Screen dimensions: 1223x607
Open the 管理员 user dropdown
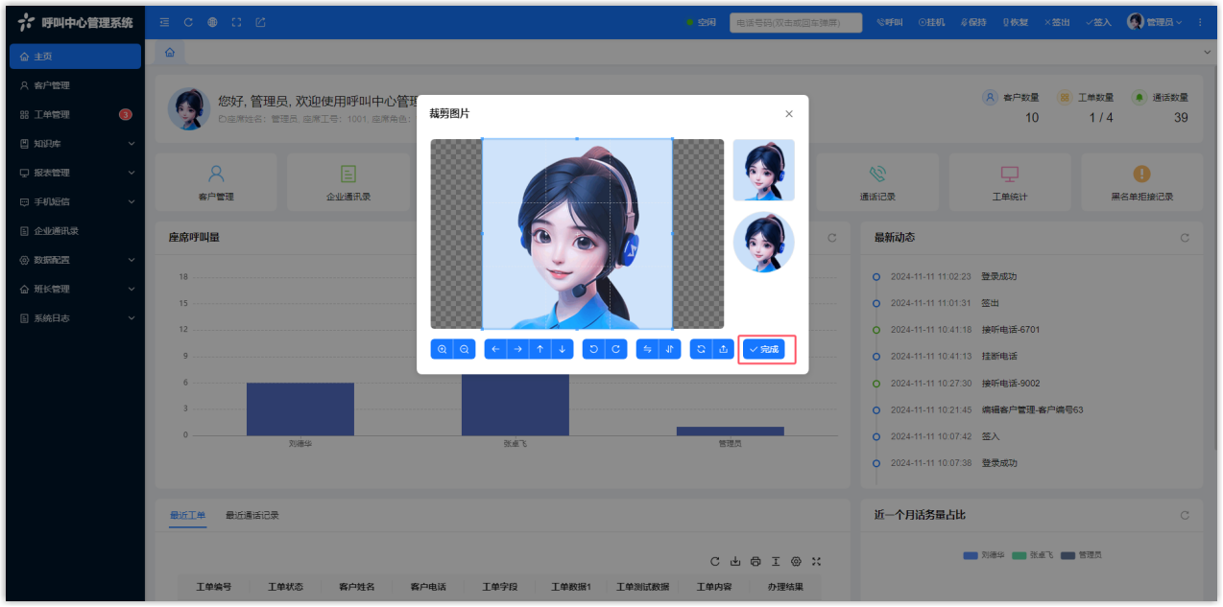(x=1155, y=22)
